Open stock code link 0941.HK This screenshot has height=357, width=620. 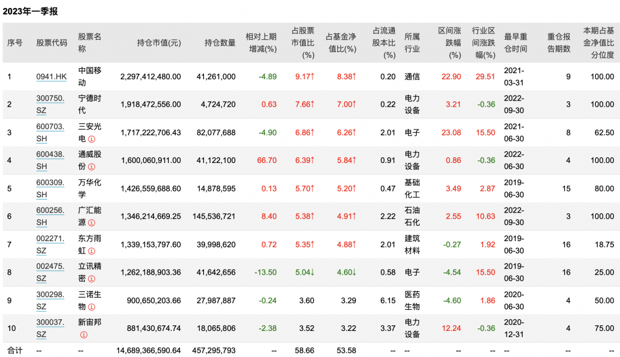(51, 77)
